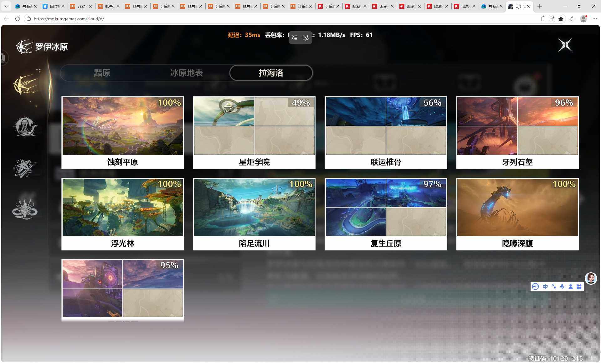Click the IME user account icon
601x363 pixels.
pyautogui.click(x=571, y=287)
